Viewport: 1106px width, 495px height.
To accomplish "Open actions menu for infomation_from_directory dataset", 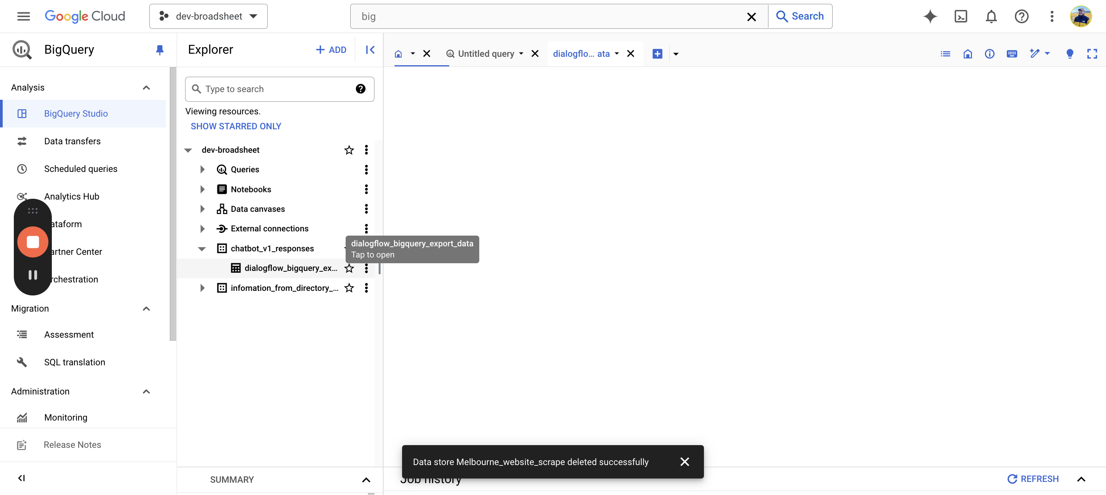I will 366,288.
